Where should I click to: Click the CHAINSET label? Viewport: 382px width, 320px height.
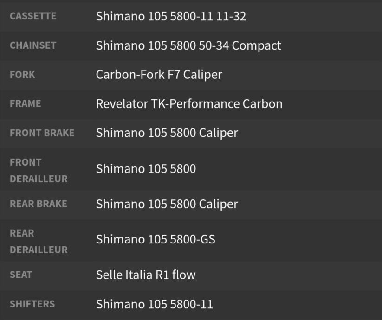click(x=33, y=45)
